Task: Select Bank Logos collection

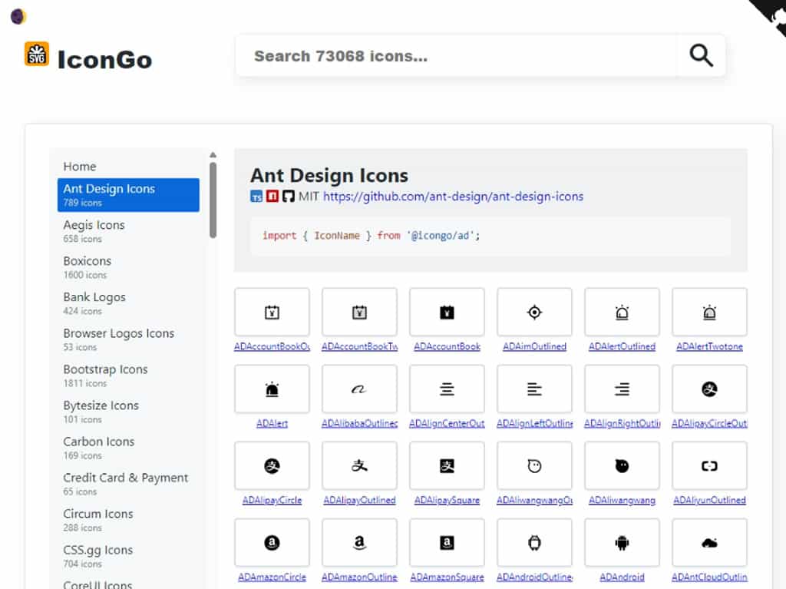Action: 128,303
